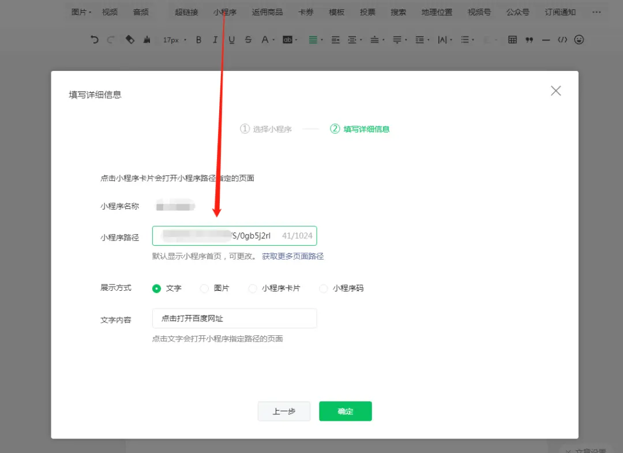Image resolution: width=623 pixels, height=453 pixels.
Task: Toggle underline formatting
Action: 231,40
